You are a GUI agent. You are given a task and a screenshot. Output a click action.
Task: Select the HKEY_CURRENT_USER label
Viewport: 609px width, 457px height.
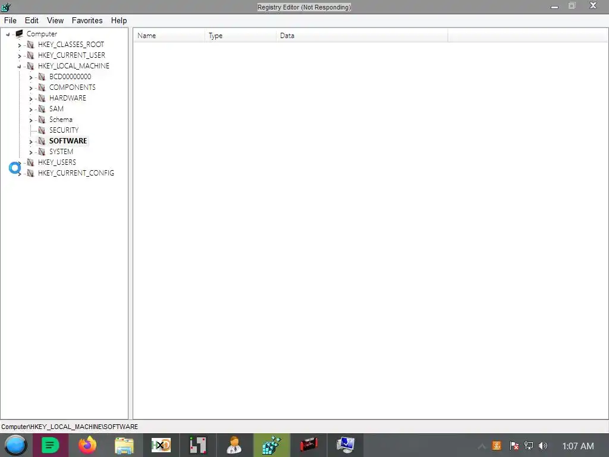(71, 55)
